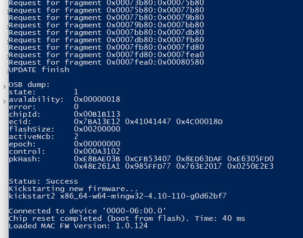The image size is (303, 238).
Task: Click the chevron beside the OSB dump line
Action: [5, 86]
